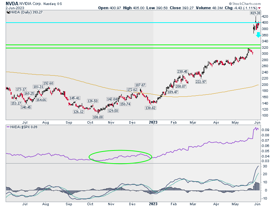Select the 140.45 price label
This screenshot has width=275, height=207.
26,107
